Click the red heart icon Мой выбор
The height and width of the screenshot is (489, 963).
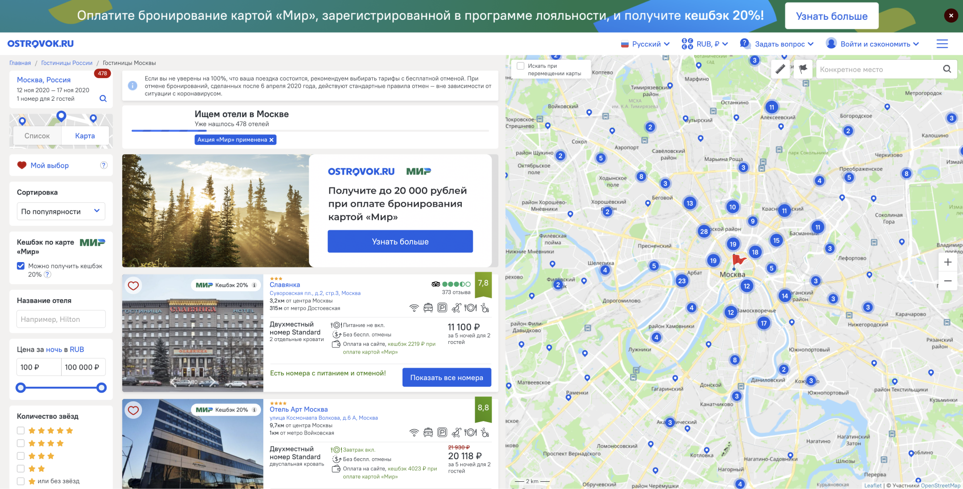click(x=22, y=165)
